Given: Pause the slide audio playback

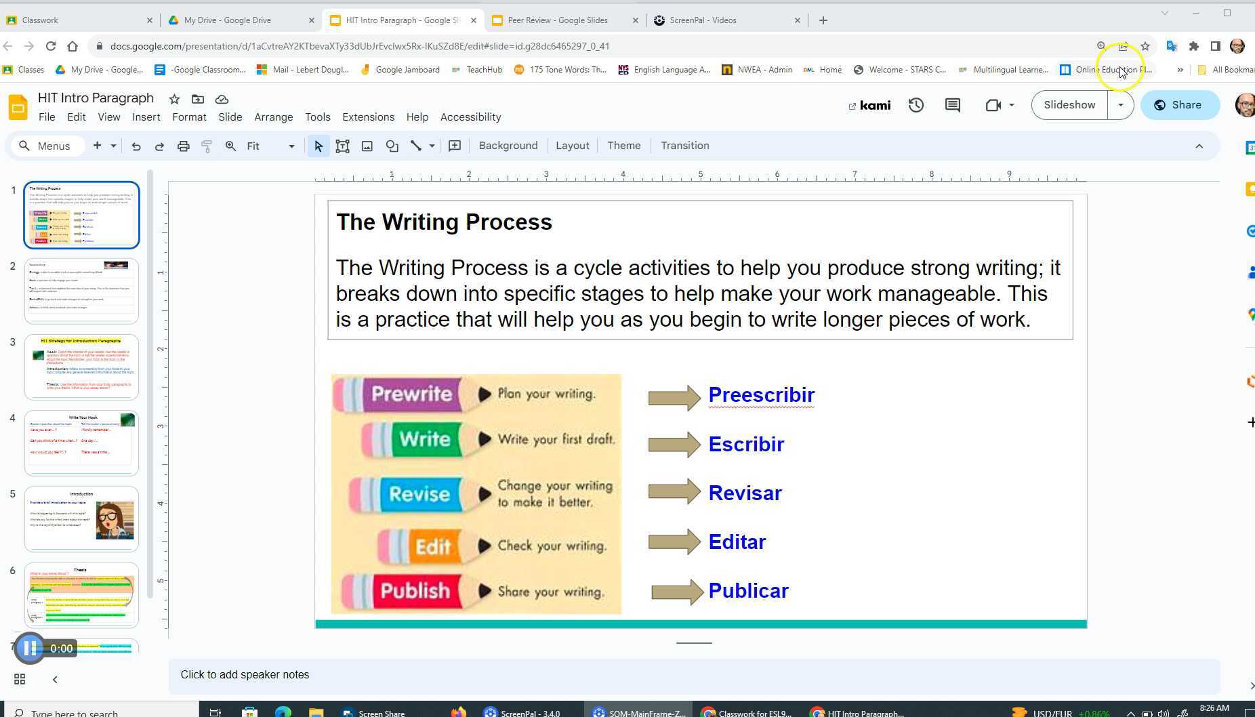Looking at the screenshot, I should coord(28,648).
